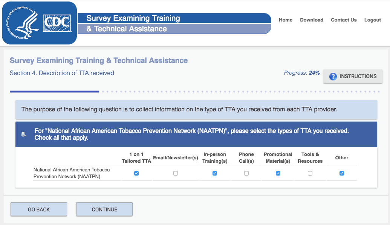
Task: Uncheck the Other checkbox
Action: click(x=342, y=173)
